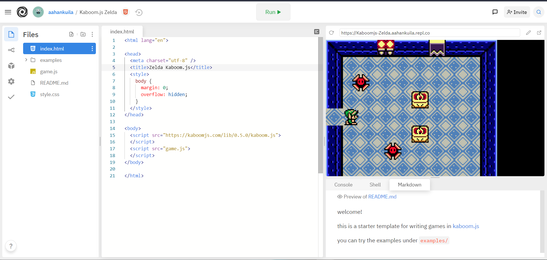Image resolution: width=547 pixels, height=260 pixels.
Task: Expand the examples folder
Action: [26, 60]
